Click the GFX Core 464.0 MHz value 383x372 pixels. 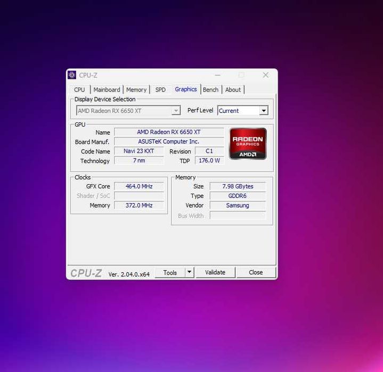139,186
